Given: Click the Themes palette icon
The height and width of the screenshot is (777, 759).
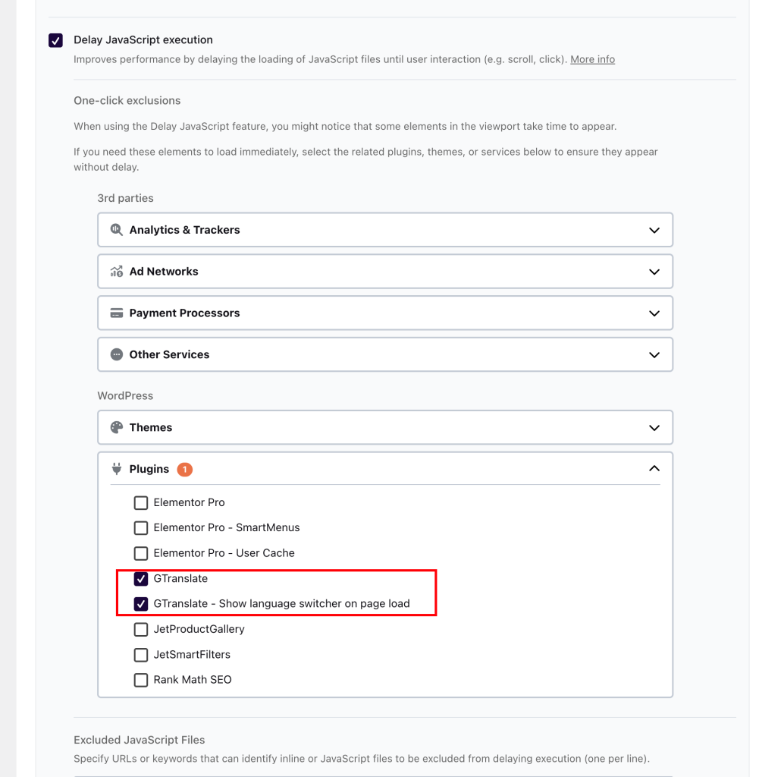Looking at the screenshot, I should (116, 427).
